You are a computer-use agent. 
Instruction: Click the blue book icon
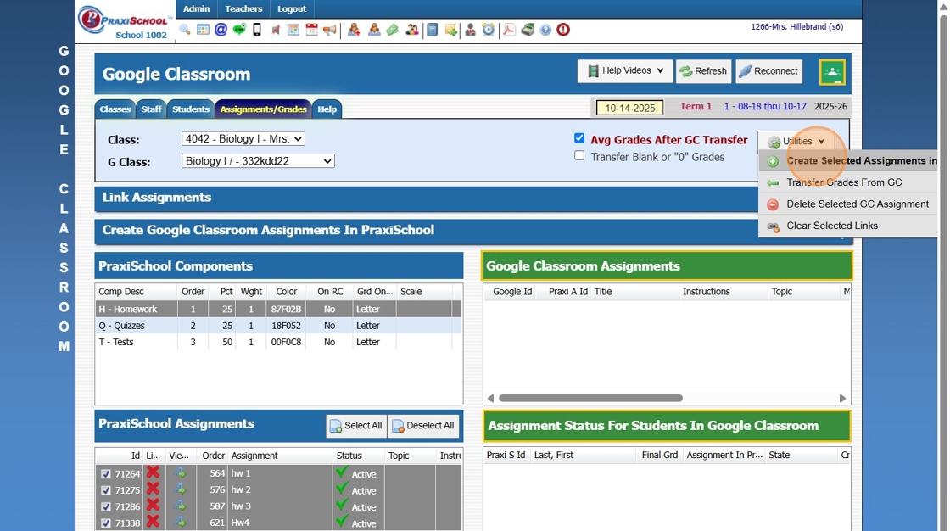click(432, 30)
